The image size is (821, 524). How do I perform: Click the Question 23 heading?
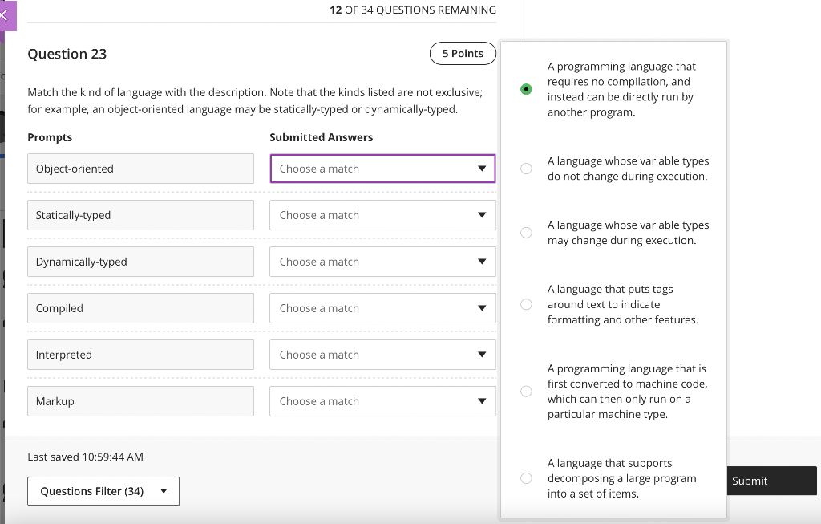67,54
